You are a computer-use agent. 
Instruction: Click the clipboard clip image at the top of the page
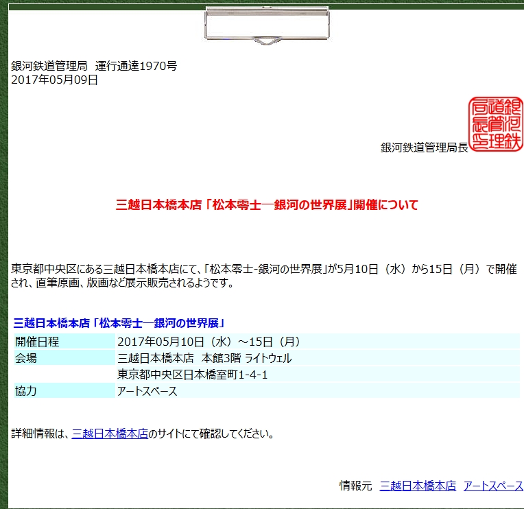point(267,25)
